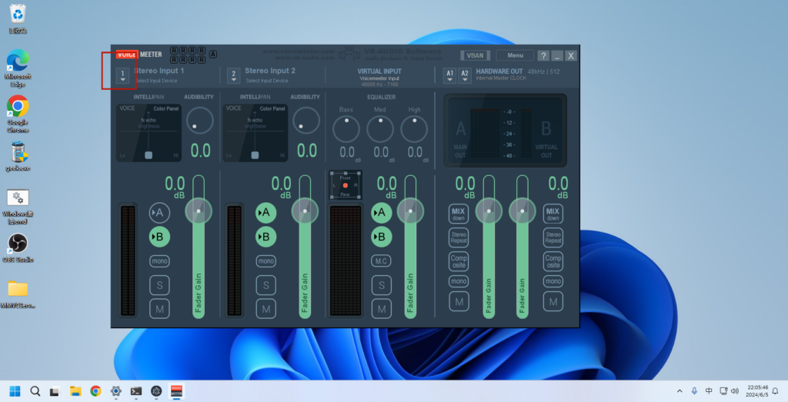Click the microphone tray icon
Screen dimensions: 788x402
694,391
